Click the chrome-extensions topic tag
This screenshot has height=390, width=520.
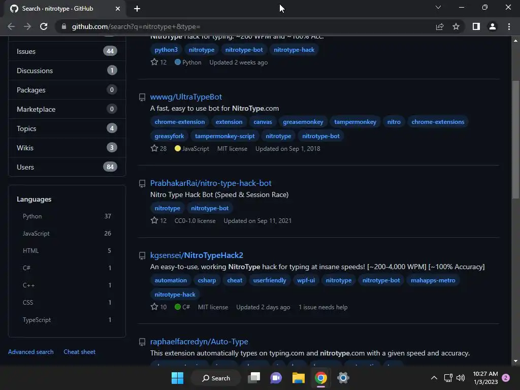point(438,122)
